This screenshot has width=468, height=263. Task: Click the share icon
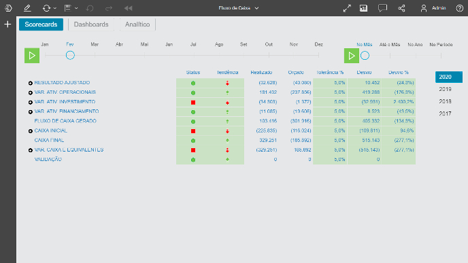pyautogui.click(x=401, y=8)
